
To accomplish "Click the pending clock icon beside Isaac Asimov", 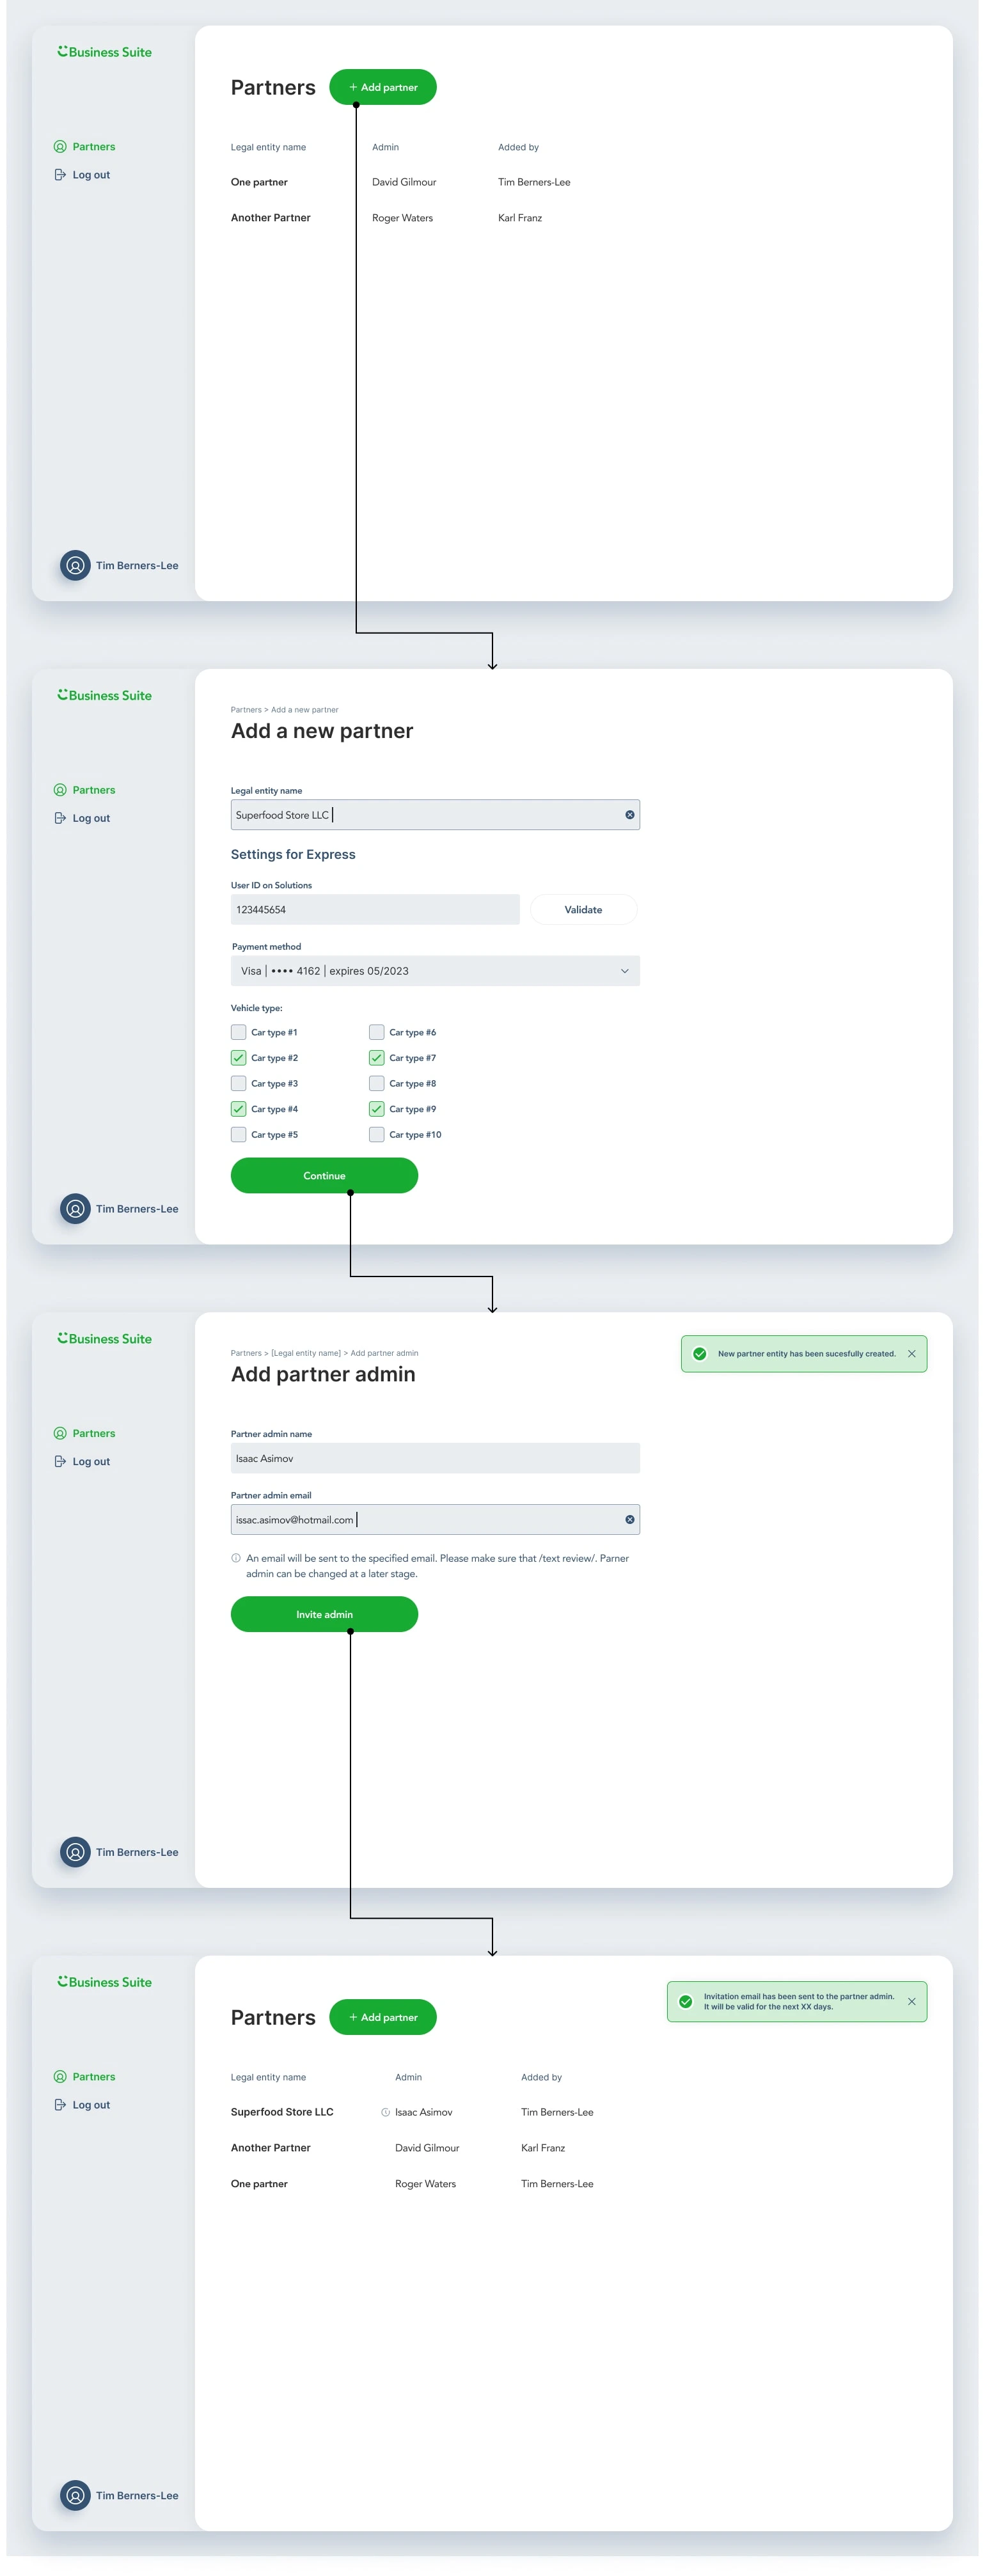I will 385,2112.
